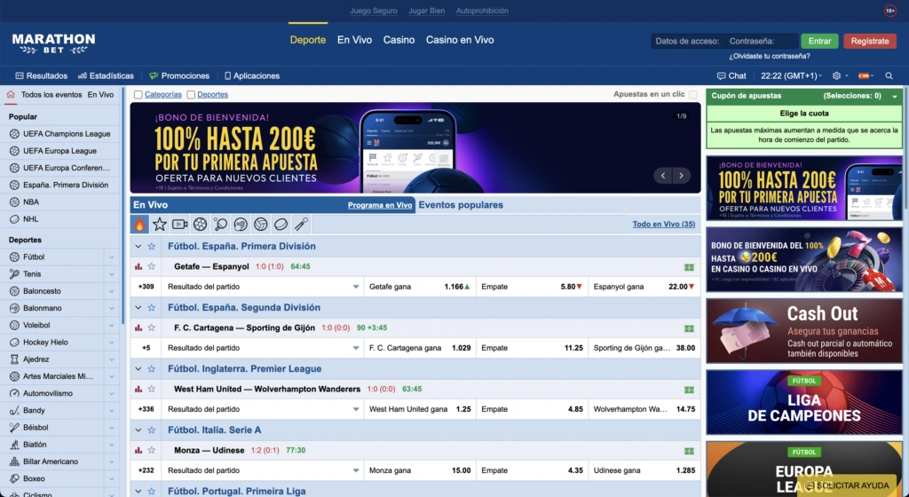909x497 pixels.
Task: Favorite the Monza — Udinese match
Action: coord(151,450)
